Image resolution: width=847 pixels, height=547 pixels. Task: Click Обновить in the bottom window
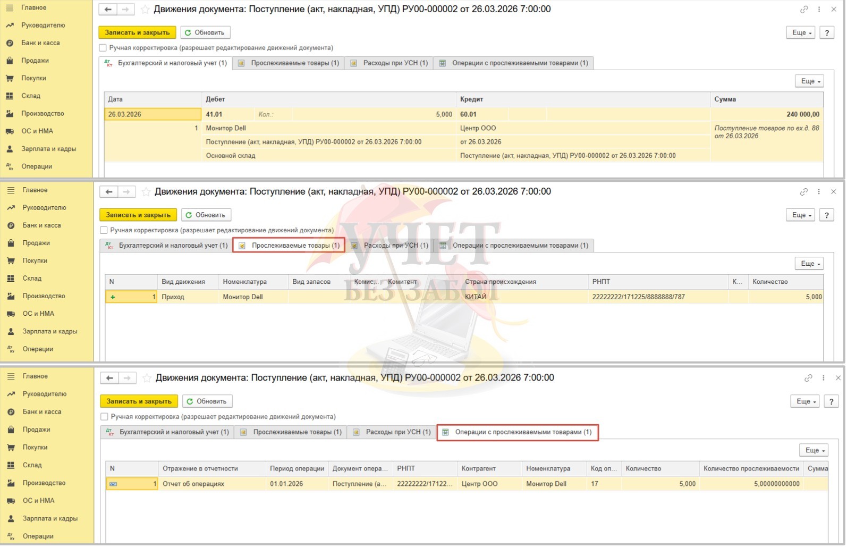point(207,402)
